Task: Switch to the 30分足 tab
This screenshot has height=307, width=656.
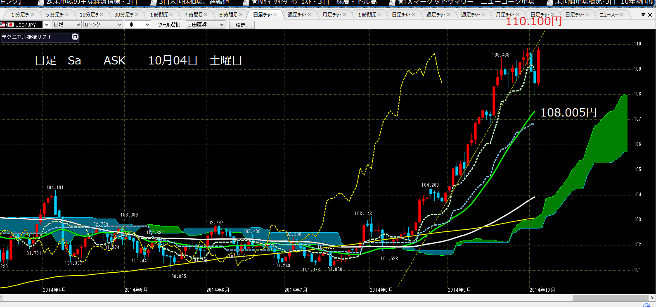Action: (124, 15)
